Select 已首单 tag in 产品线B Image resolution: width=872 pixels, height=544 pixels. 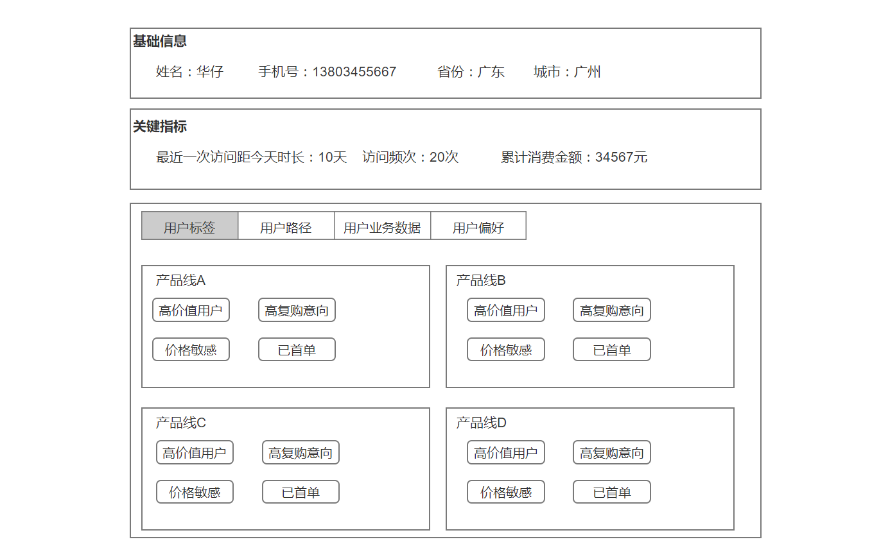click(x=612, y=350)
